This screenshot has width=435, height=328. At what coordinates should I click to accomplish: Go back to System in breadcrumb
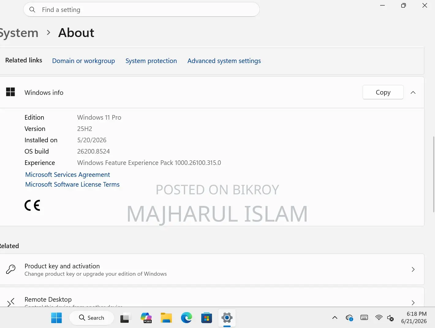[x=19, y=33]
